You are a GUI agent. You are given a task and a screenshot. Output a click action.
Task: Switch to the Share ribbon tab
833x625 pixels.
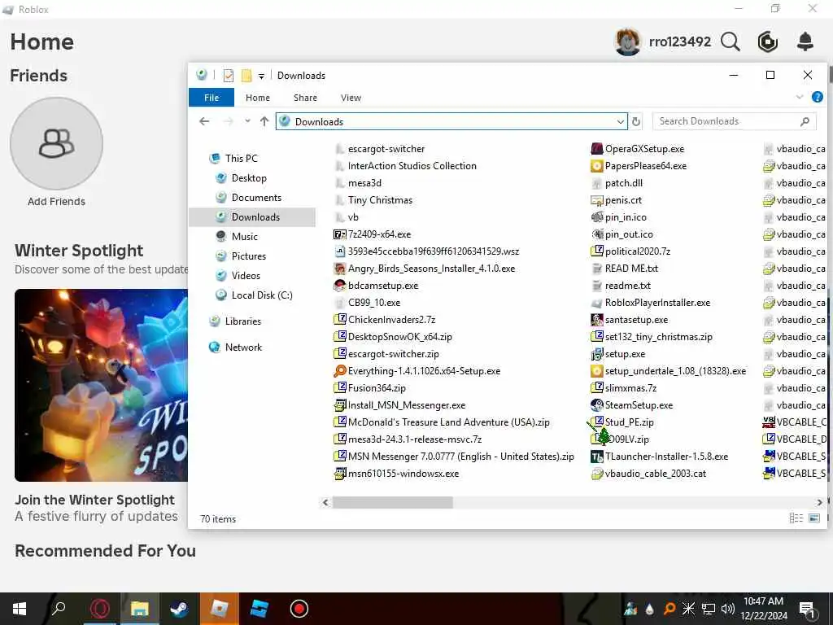(306, 98)
